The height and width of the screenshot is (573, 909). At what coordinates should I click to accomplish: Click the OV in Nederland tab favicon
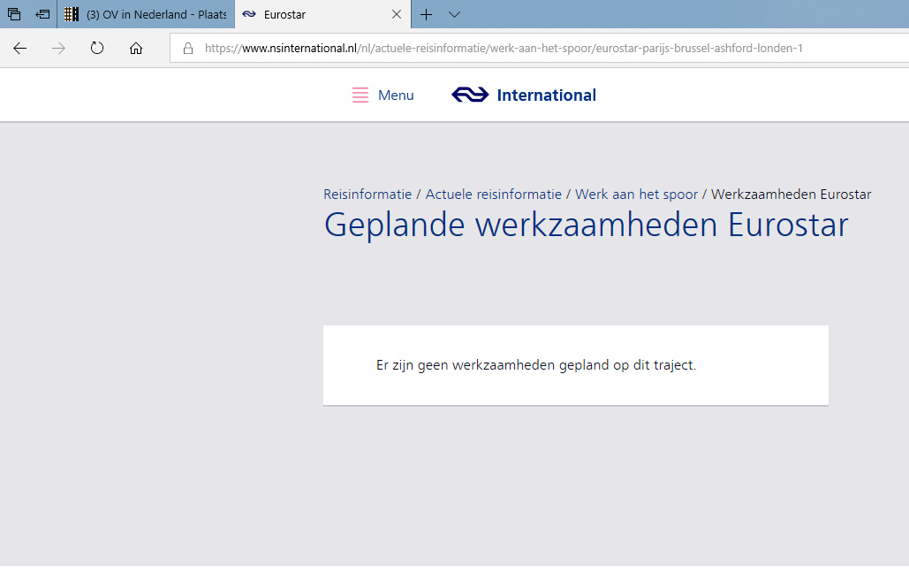click(x=72, y=14)
